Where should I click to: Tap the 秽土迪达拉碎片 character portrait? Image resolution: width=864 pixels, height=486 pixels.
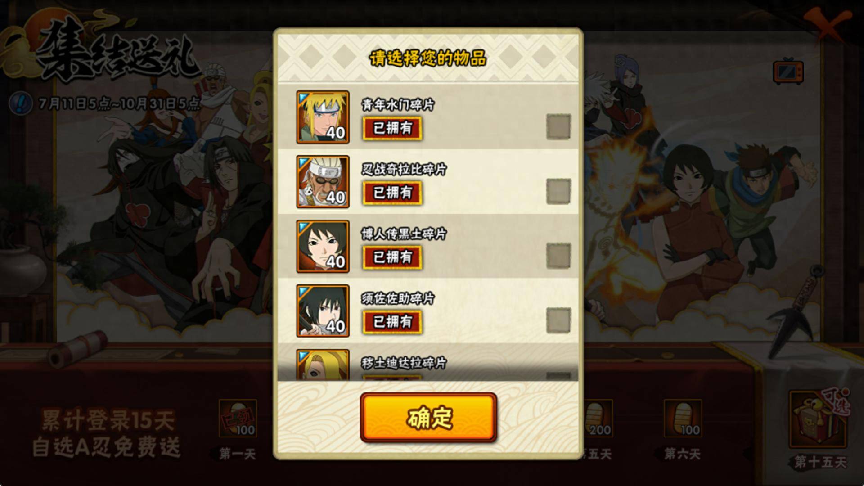323,364
